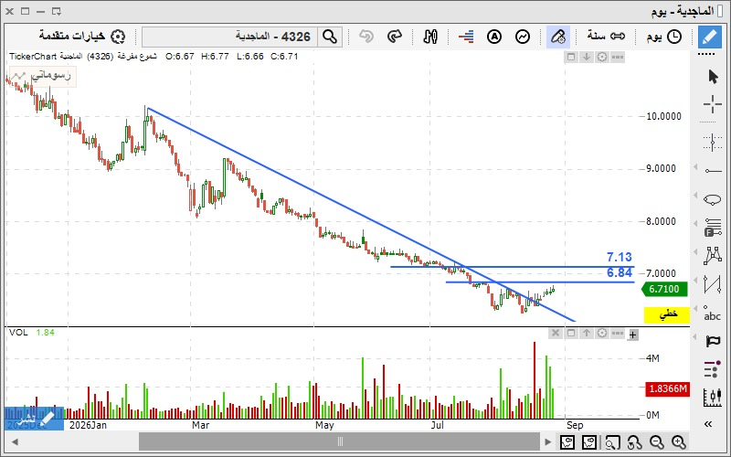This screenshot has height=457, width=731.
Task: Open the day interval selector with clock icon
Action: click(x=664, y=37)
